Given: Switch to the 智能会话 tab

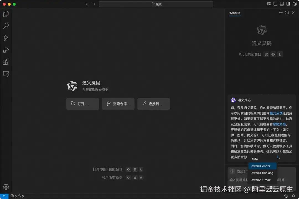Looking at the screenshot, I should 235,13.
